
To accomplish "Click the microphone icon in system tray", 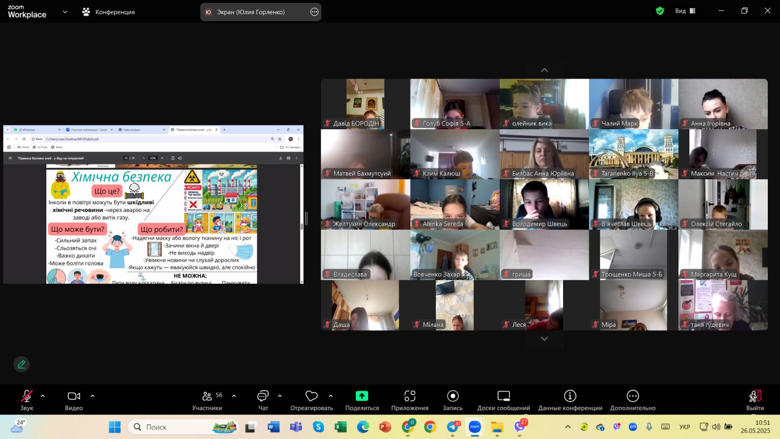I will coord(649,427).
